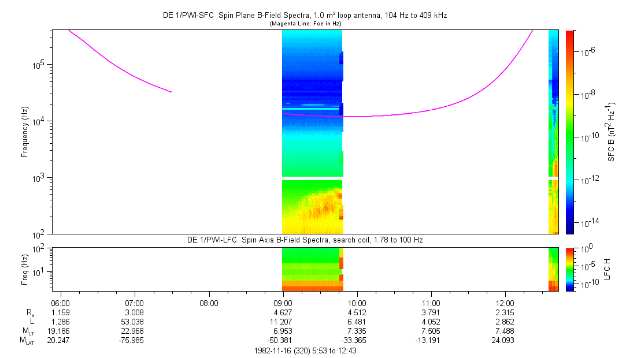
Task: Click the L value 4.052
Action: [431, 322]
